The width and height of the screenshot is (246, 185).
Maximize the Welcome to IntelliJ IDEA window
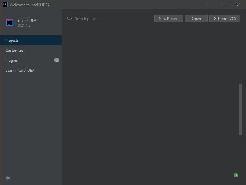(x=223, y=5)
